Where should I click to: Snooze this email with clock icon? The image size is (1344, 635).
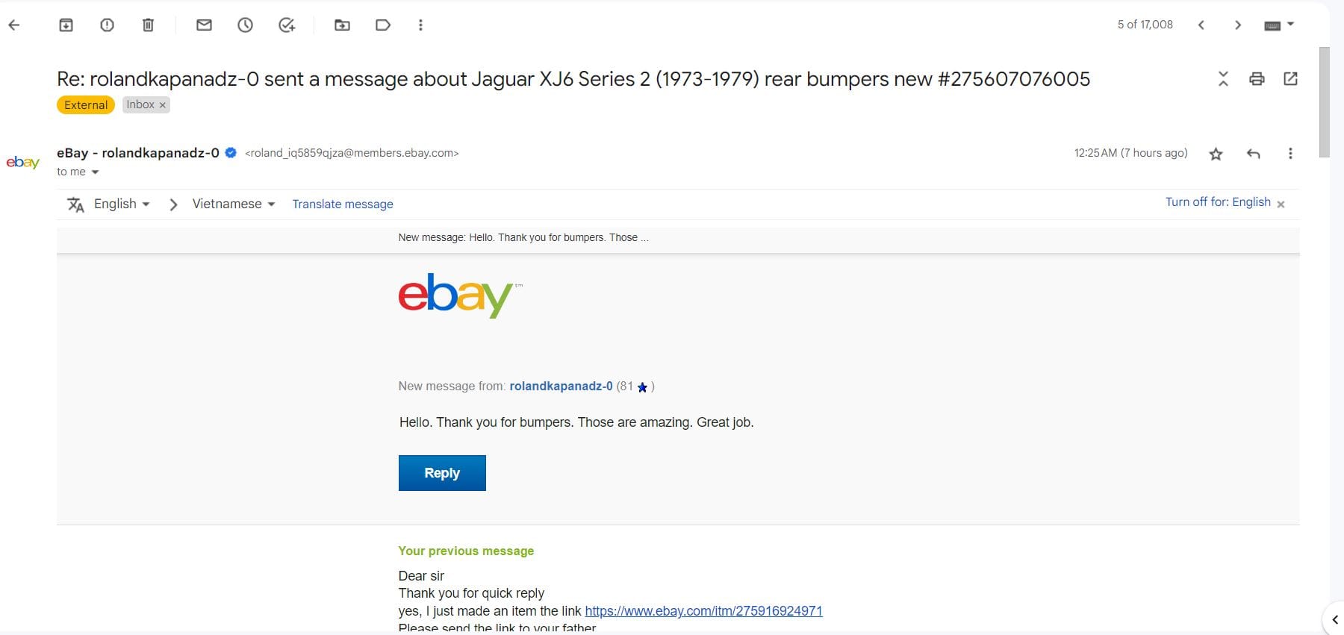245,25
